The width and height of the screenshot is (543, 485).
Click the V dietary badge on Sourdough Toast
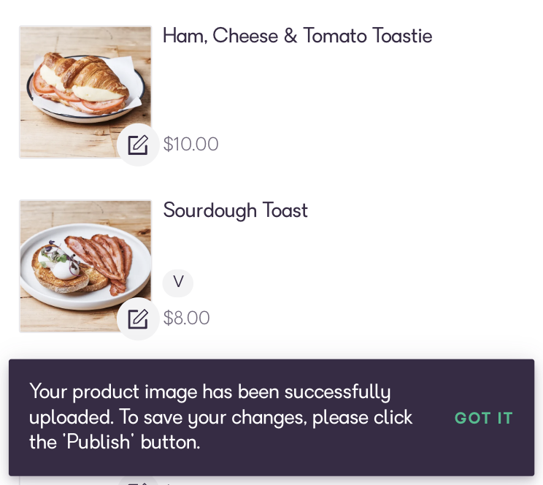click(x=178, y=283)
